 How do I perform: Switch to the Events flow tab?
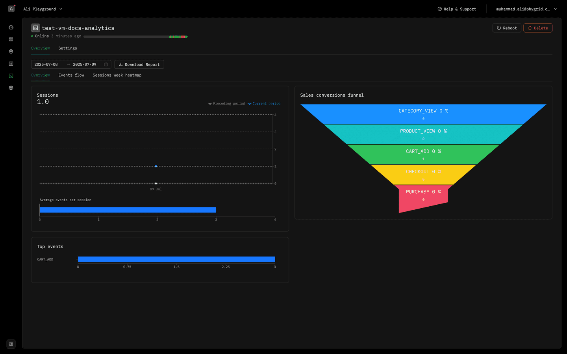tap(71, 75)
